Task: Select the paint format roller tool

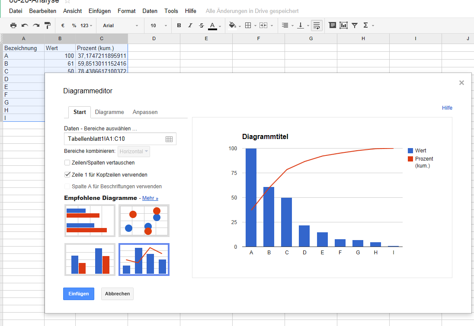Action: point(48,25)
